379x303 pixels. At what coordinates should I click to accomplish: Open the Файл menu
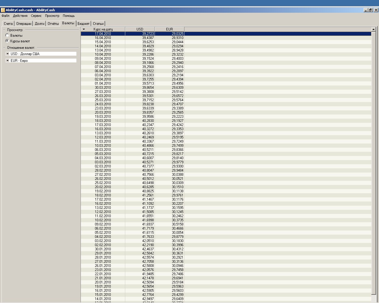pyautogui.click(x=5, y=16)
